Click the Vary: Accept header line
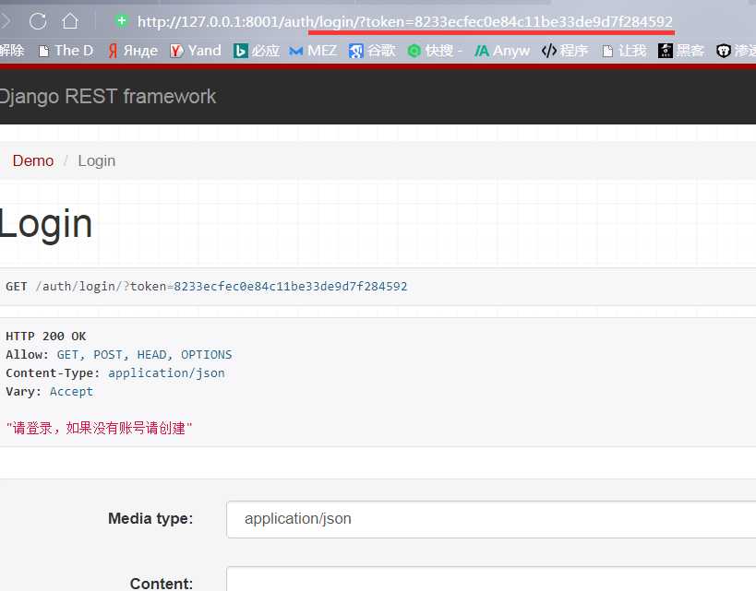This screenshot has width=756, height=591. coord(49,391)
